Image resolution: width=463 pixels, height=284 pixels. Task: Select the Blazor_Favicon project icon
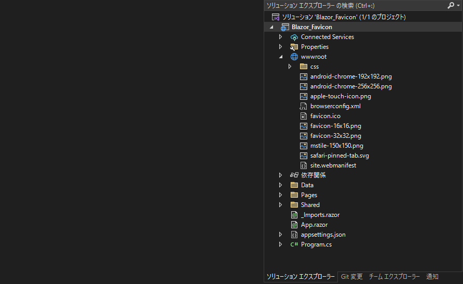tap(284, 27)
